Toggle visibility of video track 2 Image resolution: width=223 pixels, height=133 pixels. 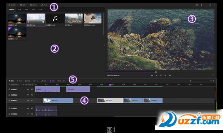[28, 95]
